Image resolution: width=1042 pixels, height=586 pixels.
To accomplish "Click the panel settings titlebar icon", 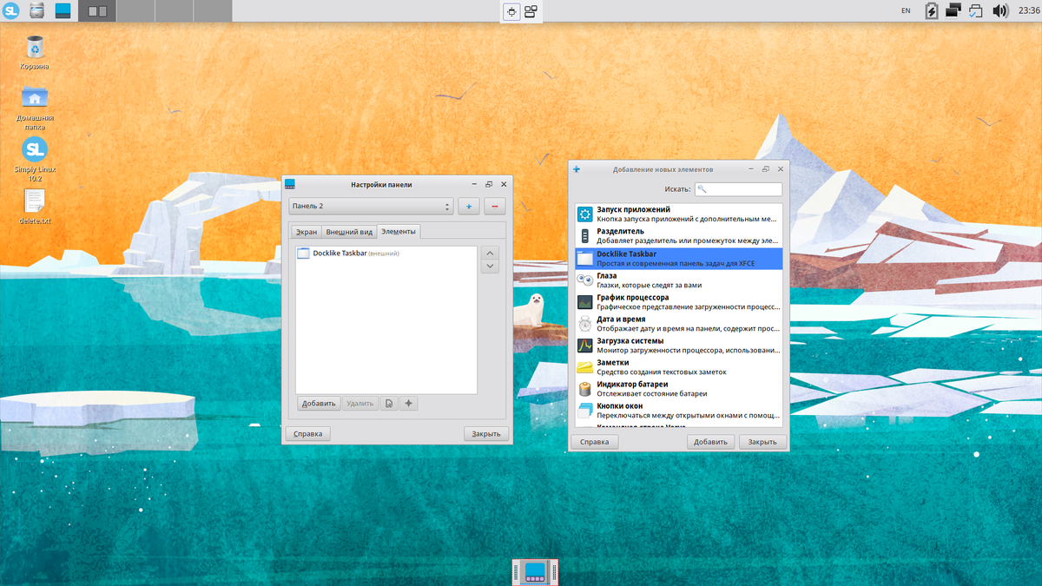I will pos(290,184).
